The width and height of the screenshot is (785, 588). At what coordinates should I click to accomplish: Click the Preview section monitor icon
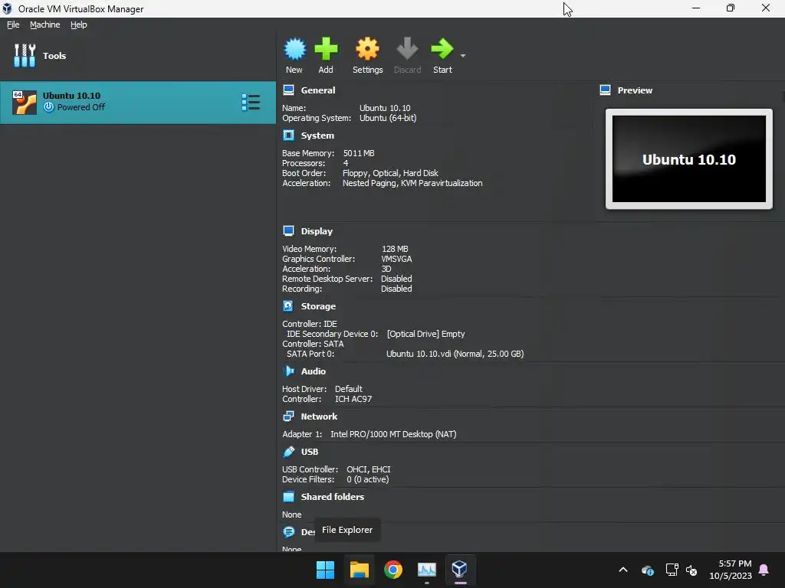[x=606, y=90]
